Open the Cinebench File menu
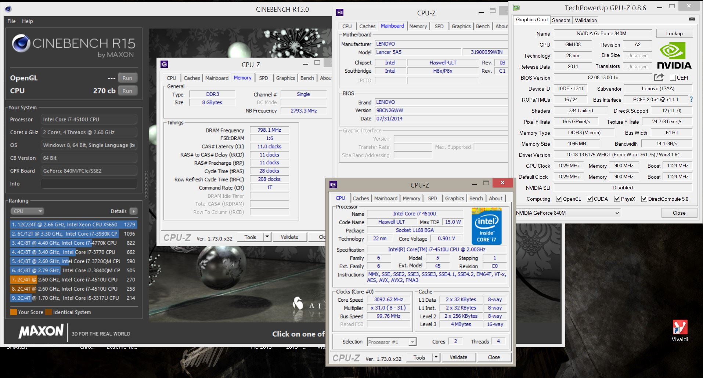 (x=11, y=21)
